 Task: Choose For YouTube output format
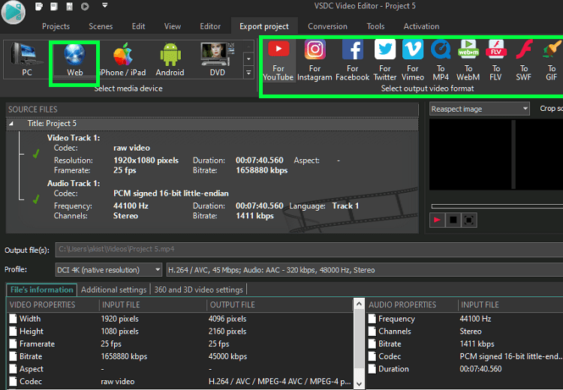pos(278,61)
